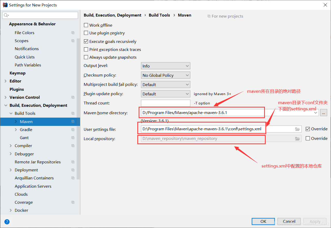Open the Maven home directory dropdown arrow
The width and height of the screenshot is (331, 228).
pyautogui.click(x=316, y=113)
